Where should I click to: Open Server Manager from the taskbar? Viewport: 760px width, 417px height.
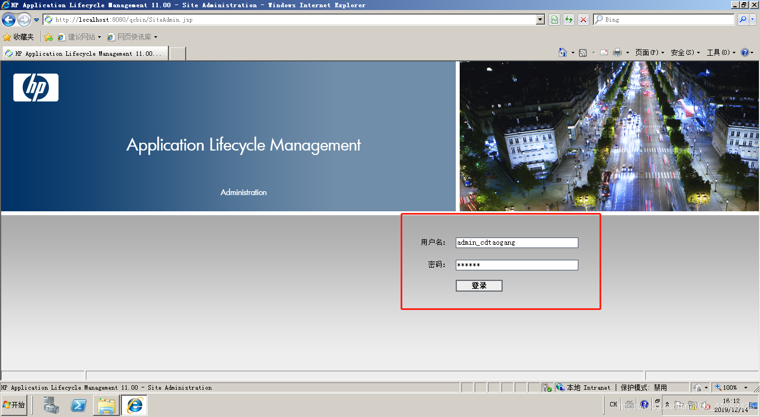(51, 405)
